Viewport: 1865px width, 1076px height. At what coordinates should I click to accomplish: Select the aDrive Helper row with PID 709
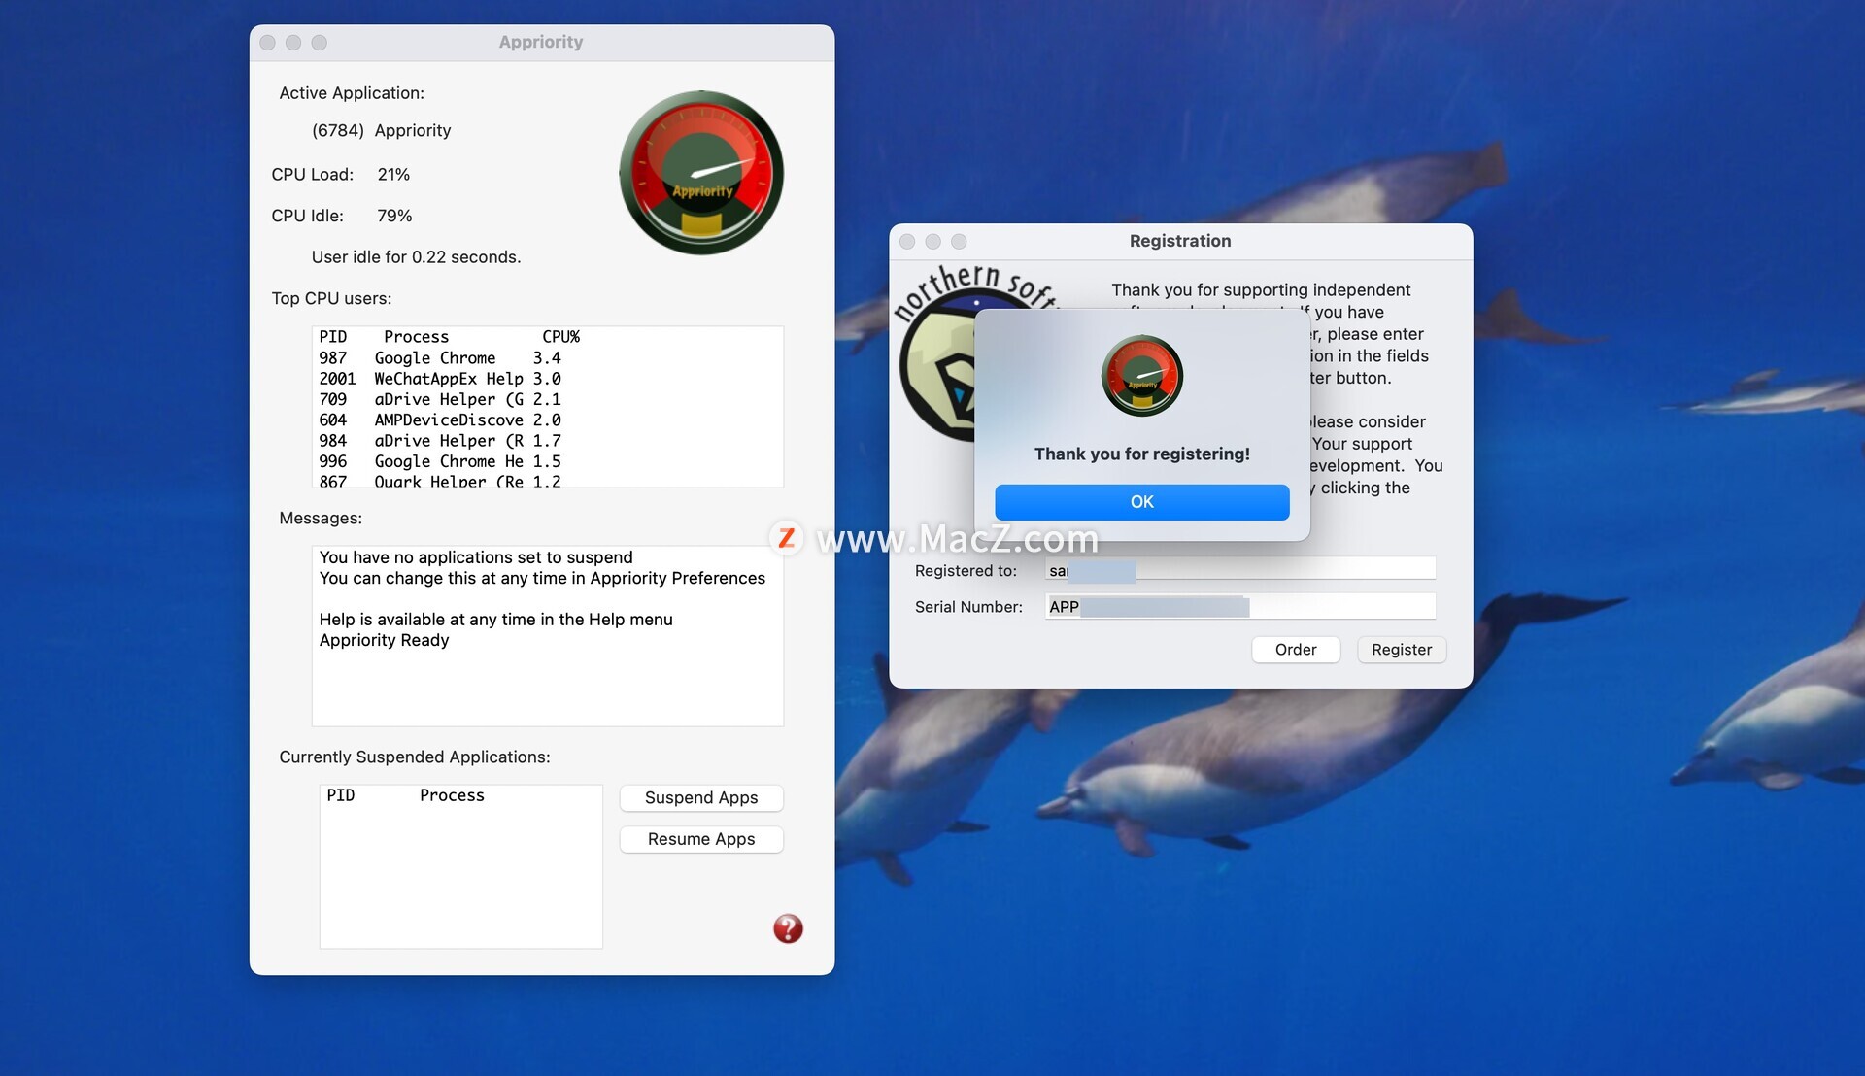pyautogui.click(x=547, y=399)
